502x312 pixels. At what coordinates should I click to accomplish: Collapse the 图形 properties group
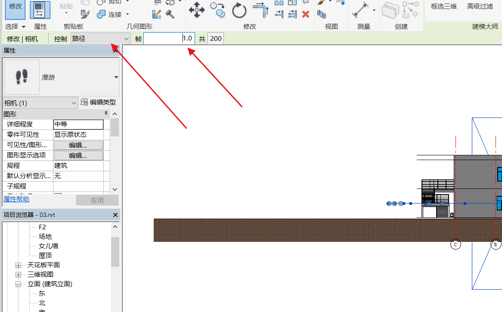(106, 114)
